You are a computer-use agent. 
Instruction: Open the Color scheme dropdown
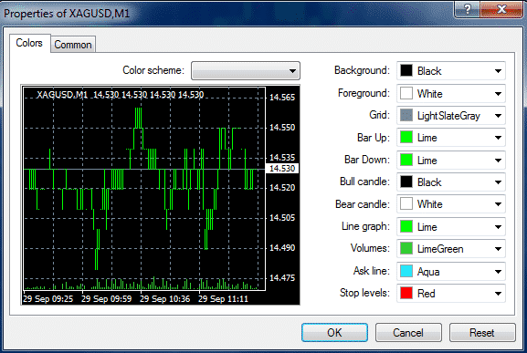(x=246, y=70)
